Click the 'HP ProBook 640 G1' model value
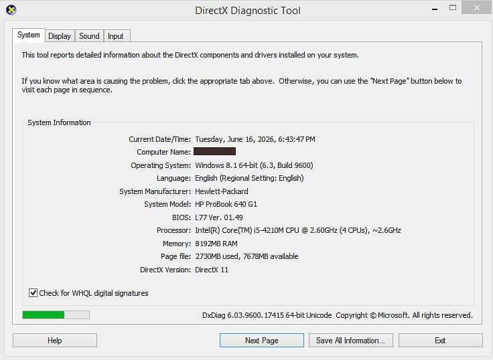Viewport: 493px width, 360px height. tap(226, 204)
